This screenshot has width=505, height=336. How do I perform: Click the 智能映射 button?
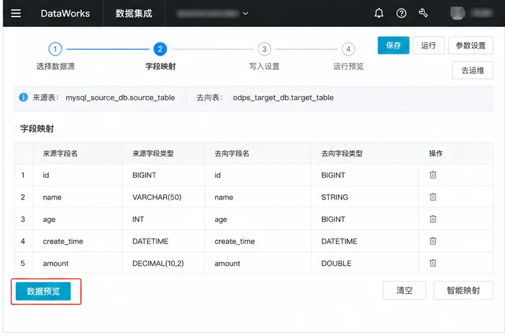[463, 290]
